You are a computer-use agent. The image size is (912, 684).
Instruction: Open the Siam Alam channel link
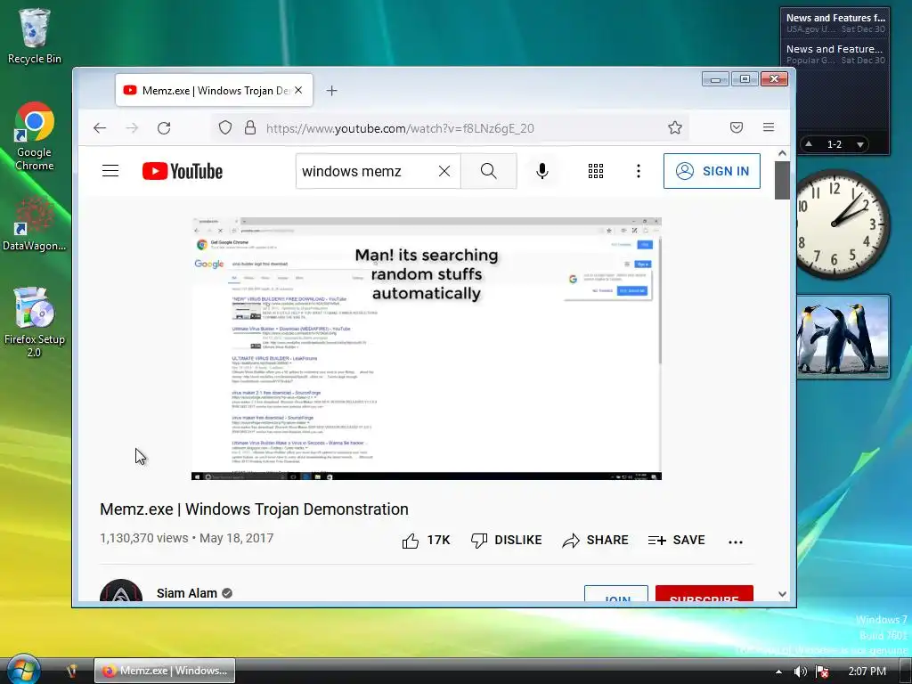click(x=187, y=593)
